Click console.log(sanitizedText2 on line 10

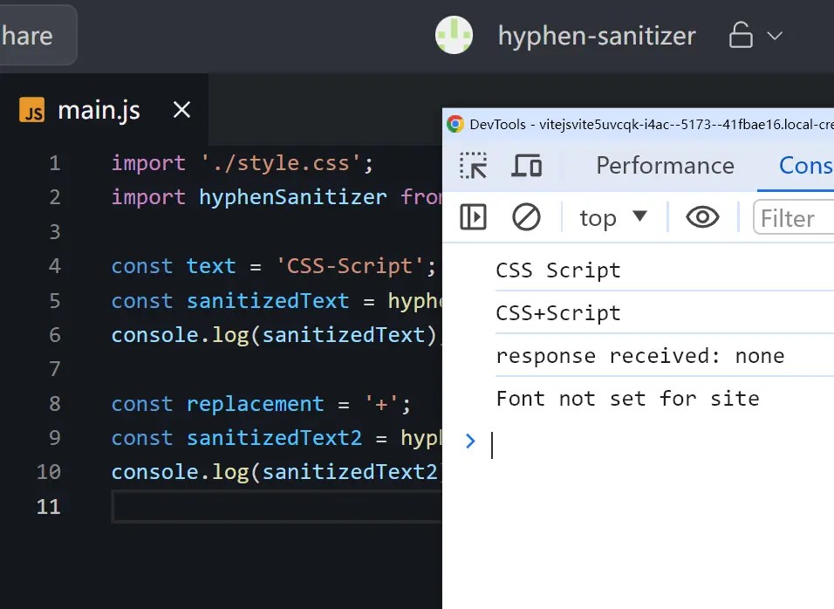coord(275,472)
